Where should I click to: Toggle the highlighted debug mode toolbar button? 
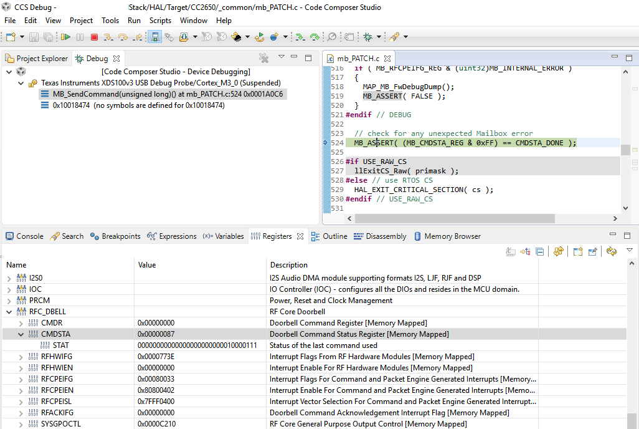click(155, 37)
